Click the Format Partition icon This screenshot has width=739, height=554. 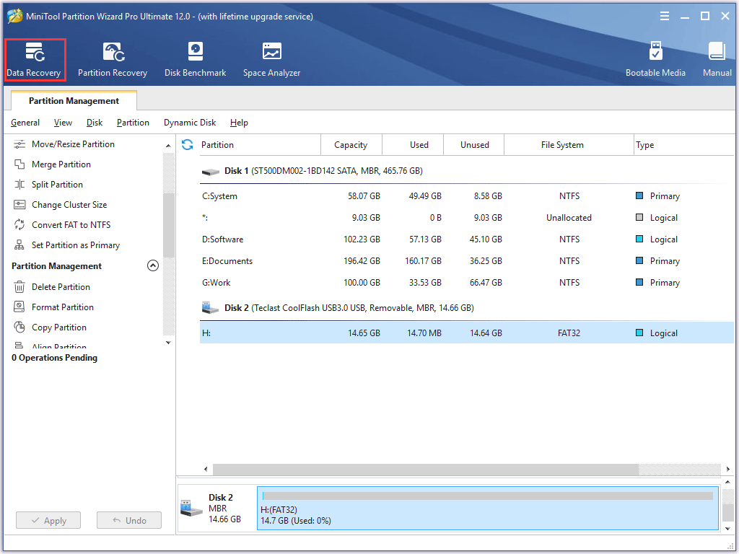[19, 307]
